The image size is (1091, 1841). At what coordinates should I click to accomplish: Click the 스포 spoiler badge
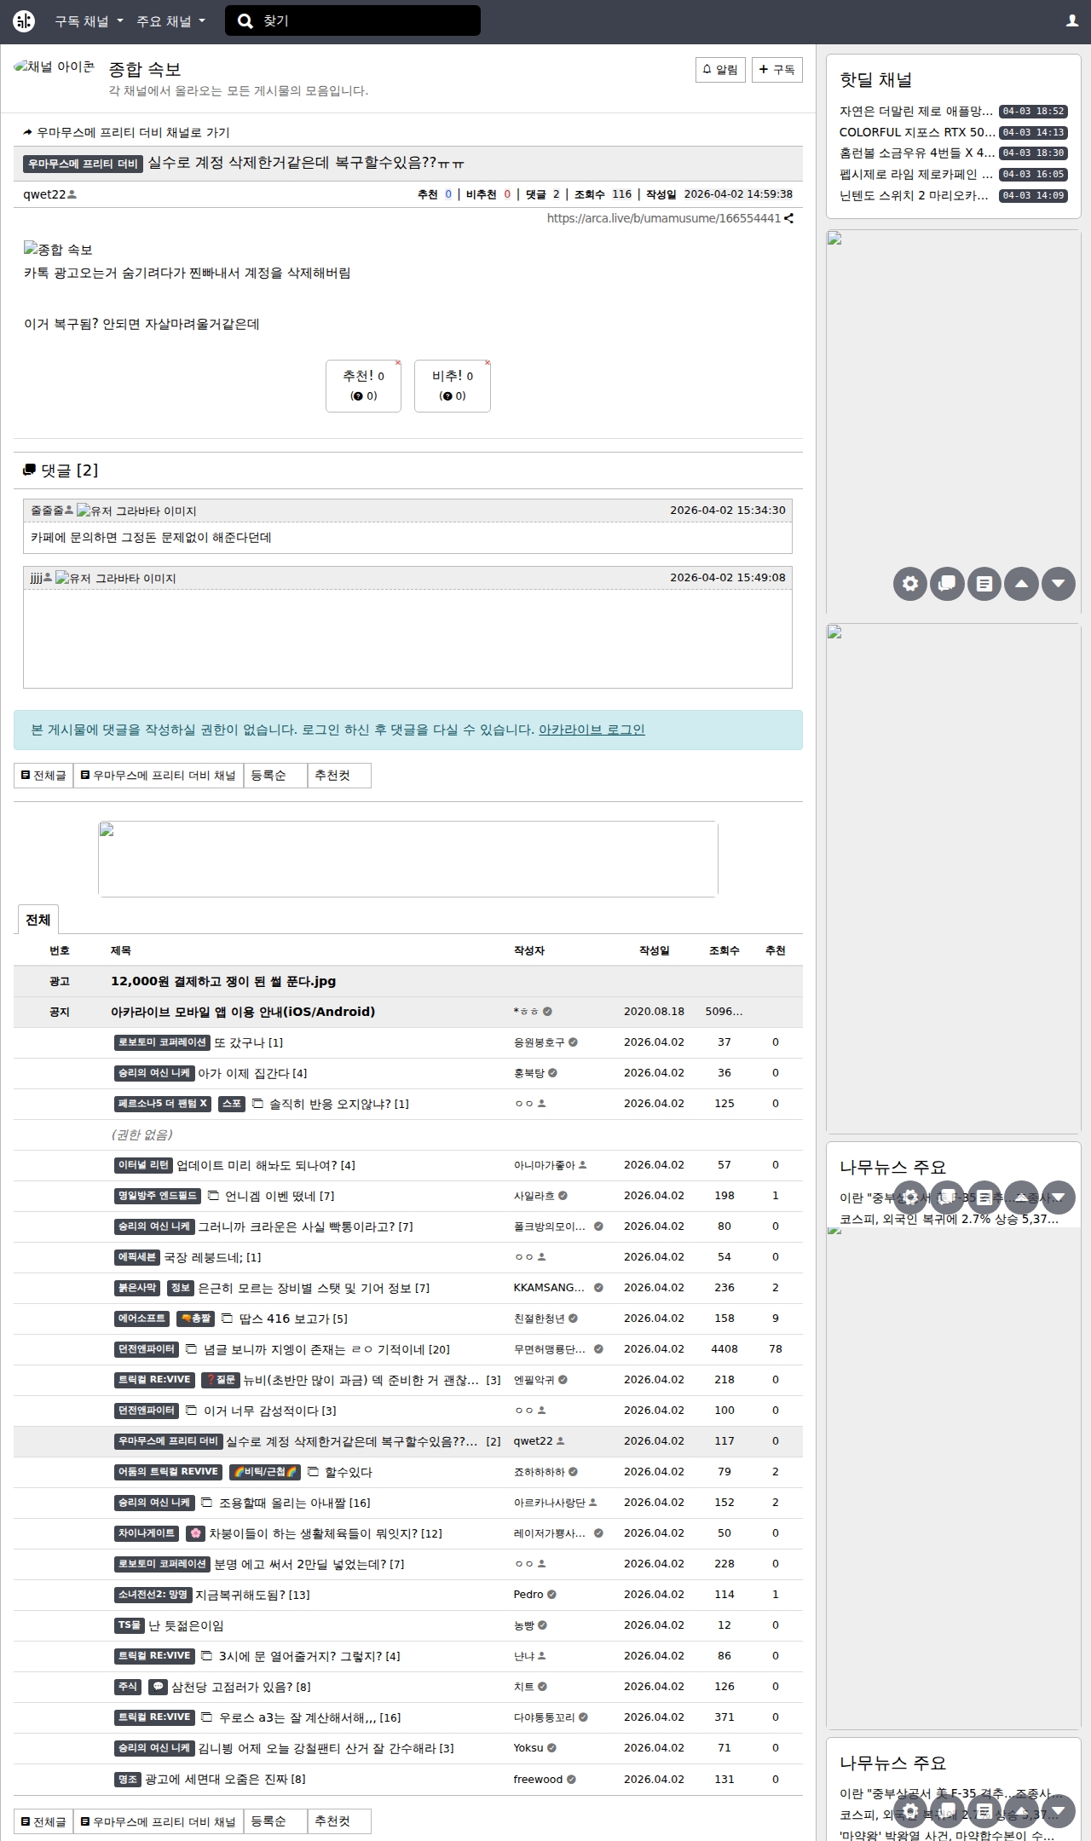point(232,1104)
